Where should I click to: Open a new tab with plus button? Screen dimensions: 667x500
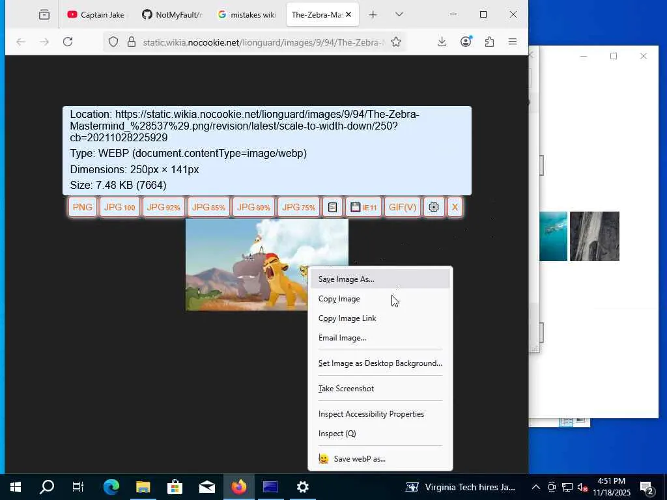click(x=373, y=15)
